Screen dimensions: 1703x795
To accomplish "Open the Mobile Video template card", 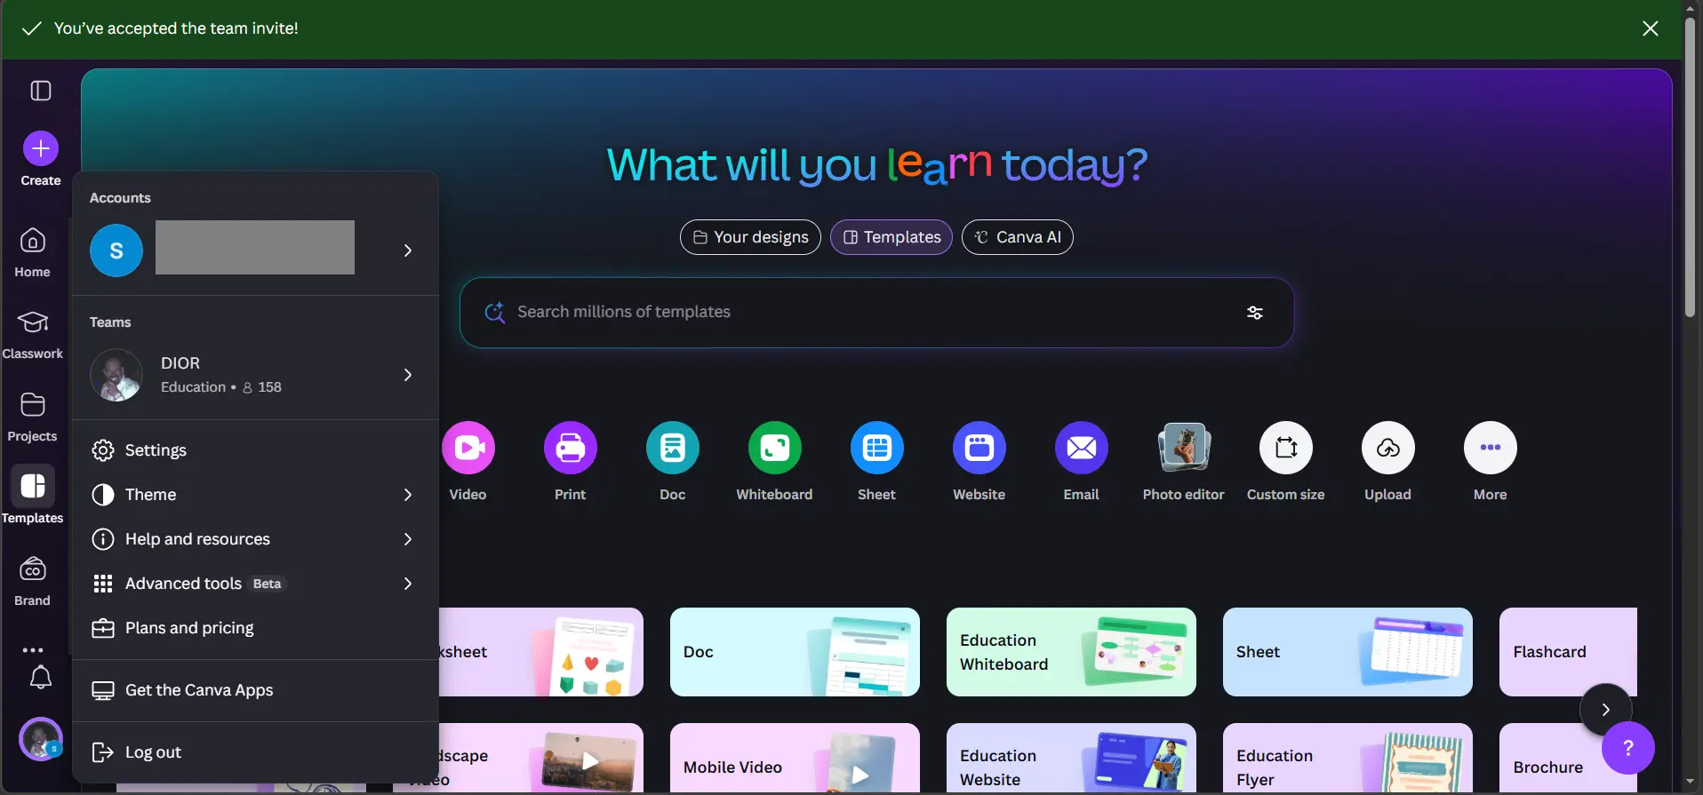I will [795, 759].
